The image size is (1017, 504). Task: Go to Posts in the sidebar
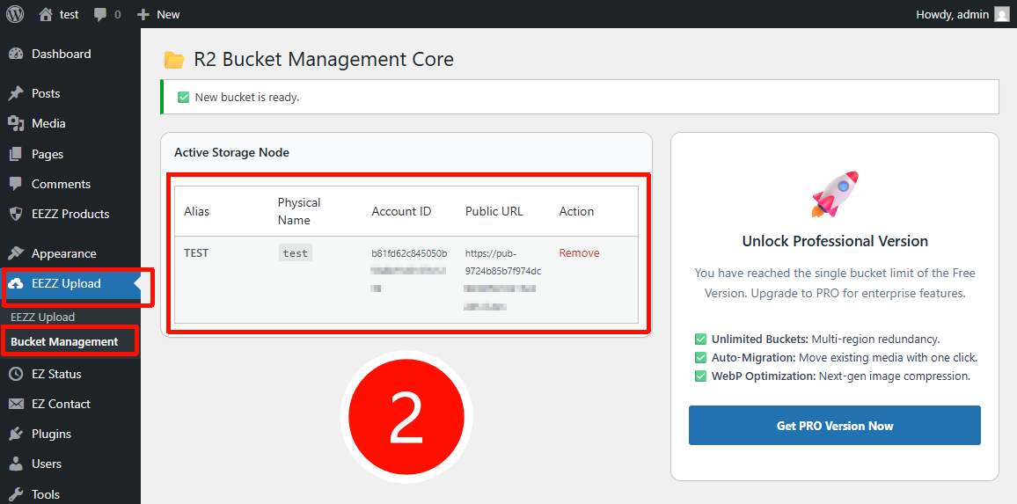coord(46,93)
